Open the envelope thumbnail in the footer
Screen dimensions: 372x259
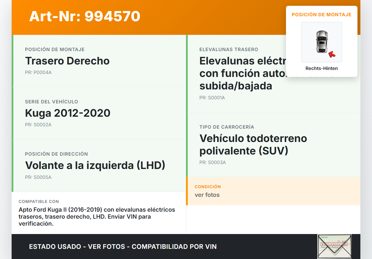[335, 247]
